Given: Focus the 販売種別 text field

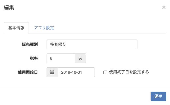Looking at the screenshot, I should click(92, 44).
